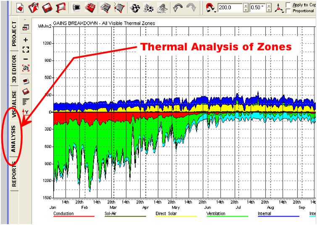317x225 pixels.
Task: Click the 200.0 snap distance field
Action: pyautogui.click(x=231, y=8)
